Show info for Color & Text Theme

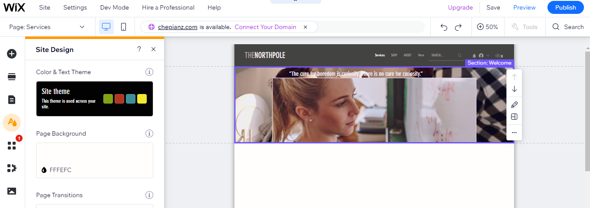pyautogui.click(x=149, y=72)
